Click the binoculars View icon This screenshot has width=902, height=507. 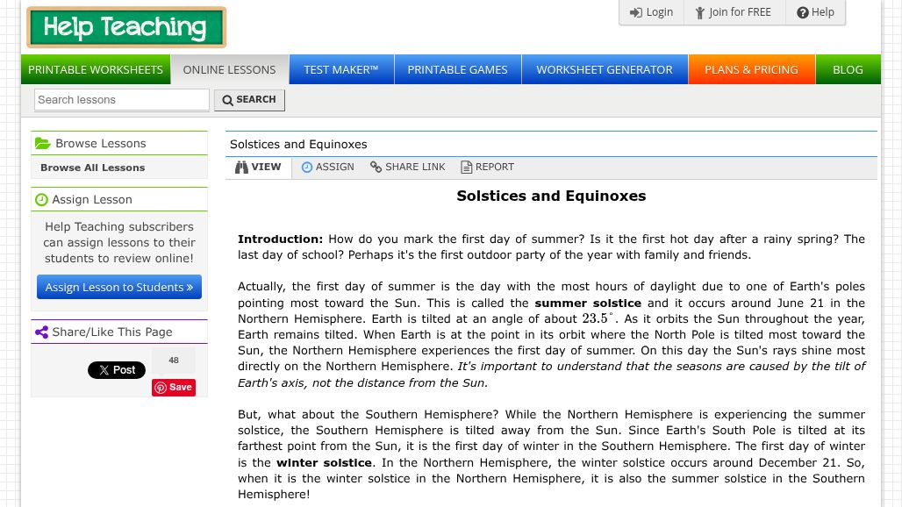click(241, 168)
